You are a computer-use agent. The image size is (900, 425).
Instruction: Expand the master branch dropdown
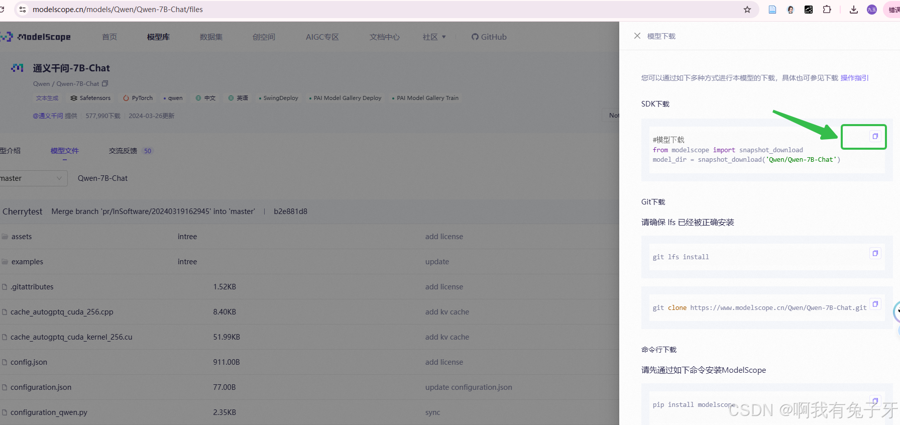(33, 178)
